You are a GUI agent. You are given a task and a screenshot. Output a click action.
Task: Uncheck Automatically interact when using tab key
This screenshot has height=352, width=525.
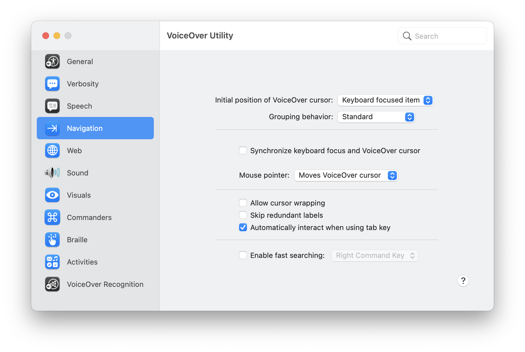coord(243,227)
